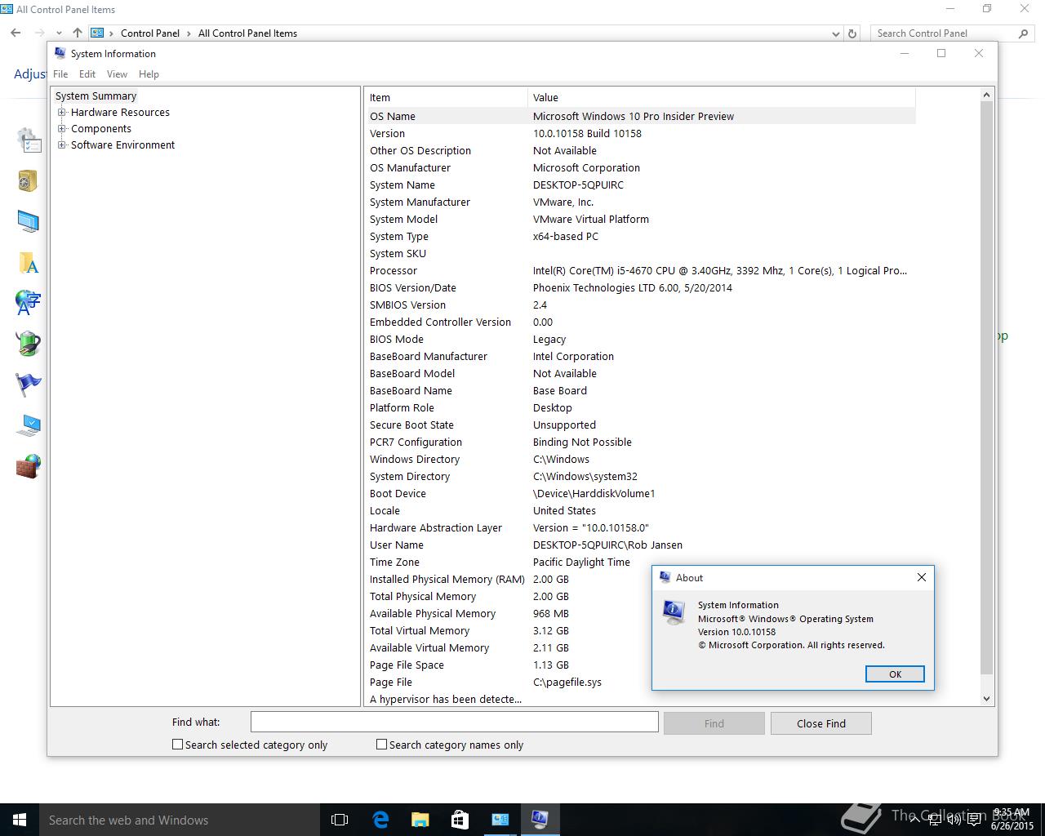Open the monitor with checkmark Control Panel icon
The width and height of the screenshot is (1045, 836).
click(x=28, y=425)
